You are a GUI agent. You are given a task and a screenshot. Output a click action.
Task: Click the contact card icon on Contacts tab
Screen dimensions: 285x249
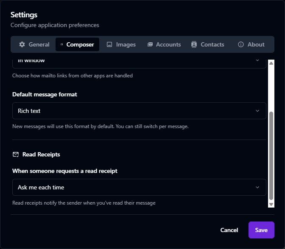[194, 44]
